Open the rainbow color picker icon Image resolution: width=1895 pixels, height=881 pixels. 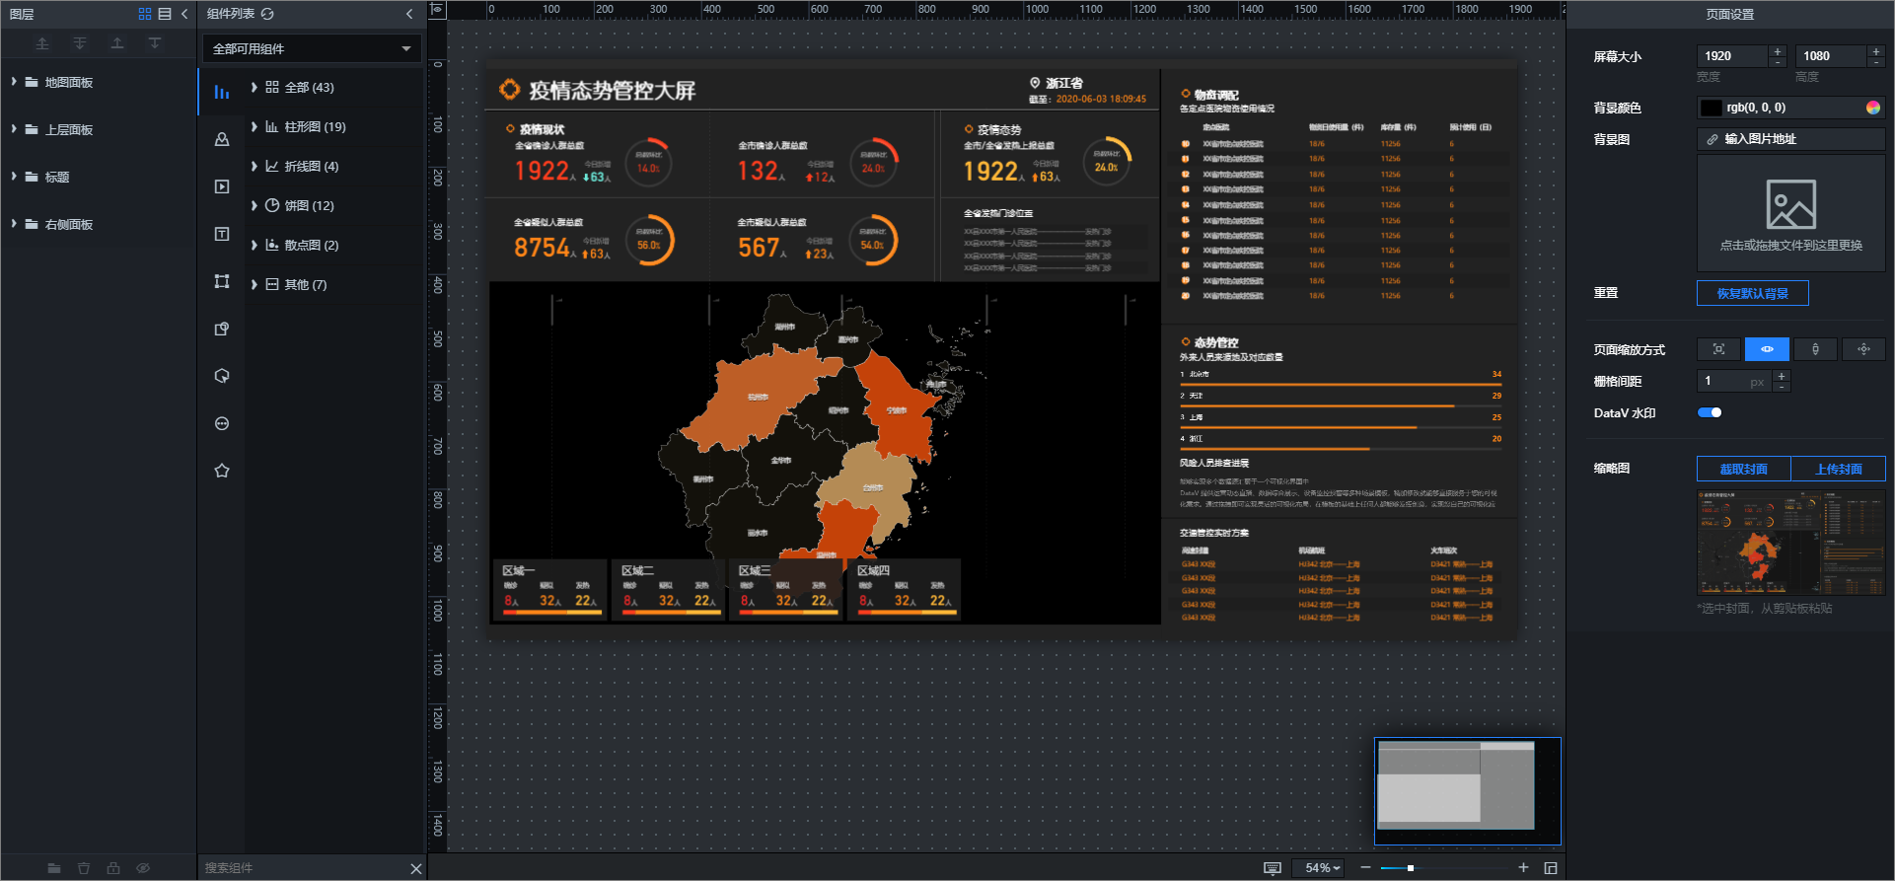coord(1873,108)
